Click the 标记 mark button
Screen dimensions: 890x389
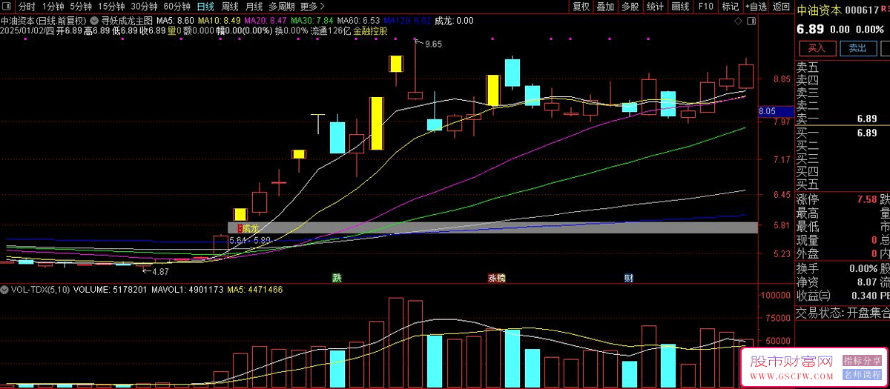[x=730, y=7]
